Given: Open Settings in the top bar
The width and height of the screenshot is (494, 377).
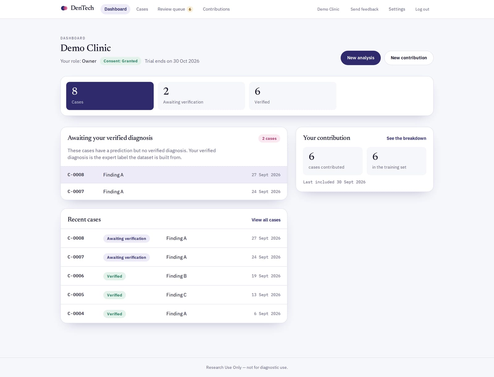Looking at the screenshot, I should [x=397, y=9].
